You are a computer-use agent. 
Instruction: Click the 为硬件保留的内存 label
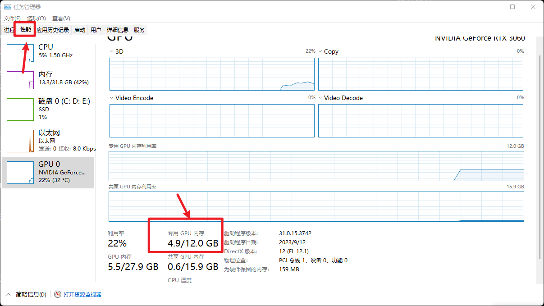coord(247,269)
